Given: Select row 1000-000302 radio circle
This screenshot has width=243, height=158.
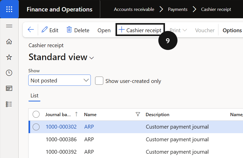Looking at the screenshot, I should tap(36, 127).
